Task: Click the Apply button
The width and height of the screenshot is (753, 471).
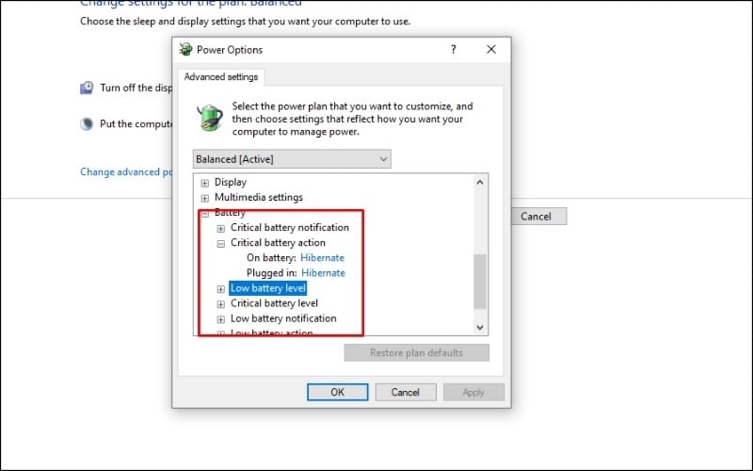Action: pos(473,392)
